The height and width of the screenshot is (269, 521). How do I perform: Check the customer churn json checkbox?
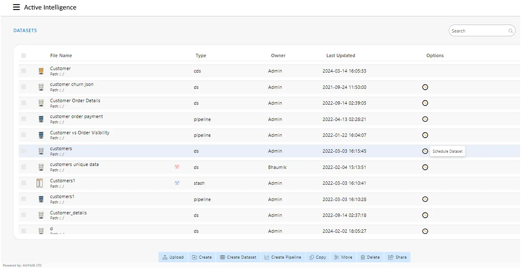[x=23, y=87]
